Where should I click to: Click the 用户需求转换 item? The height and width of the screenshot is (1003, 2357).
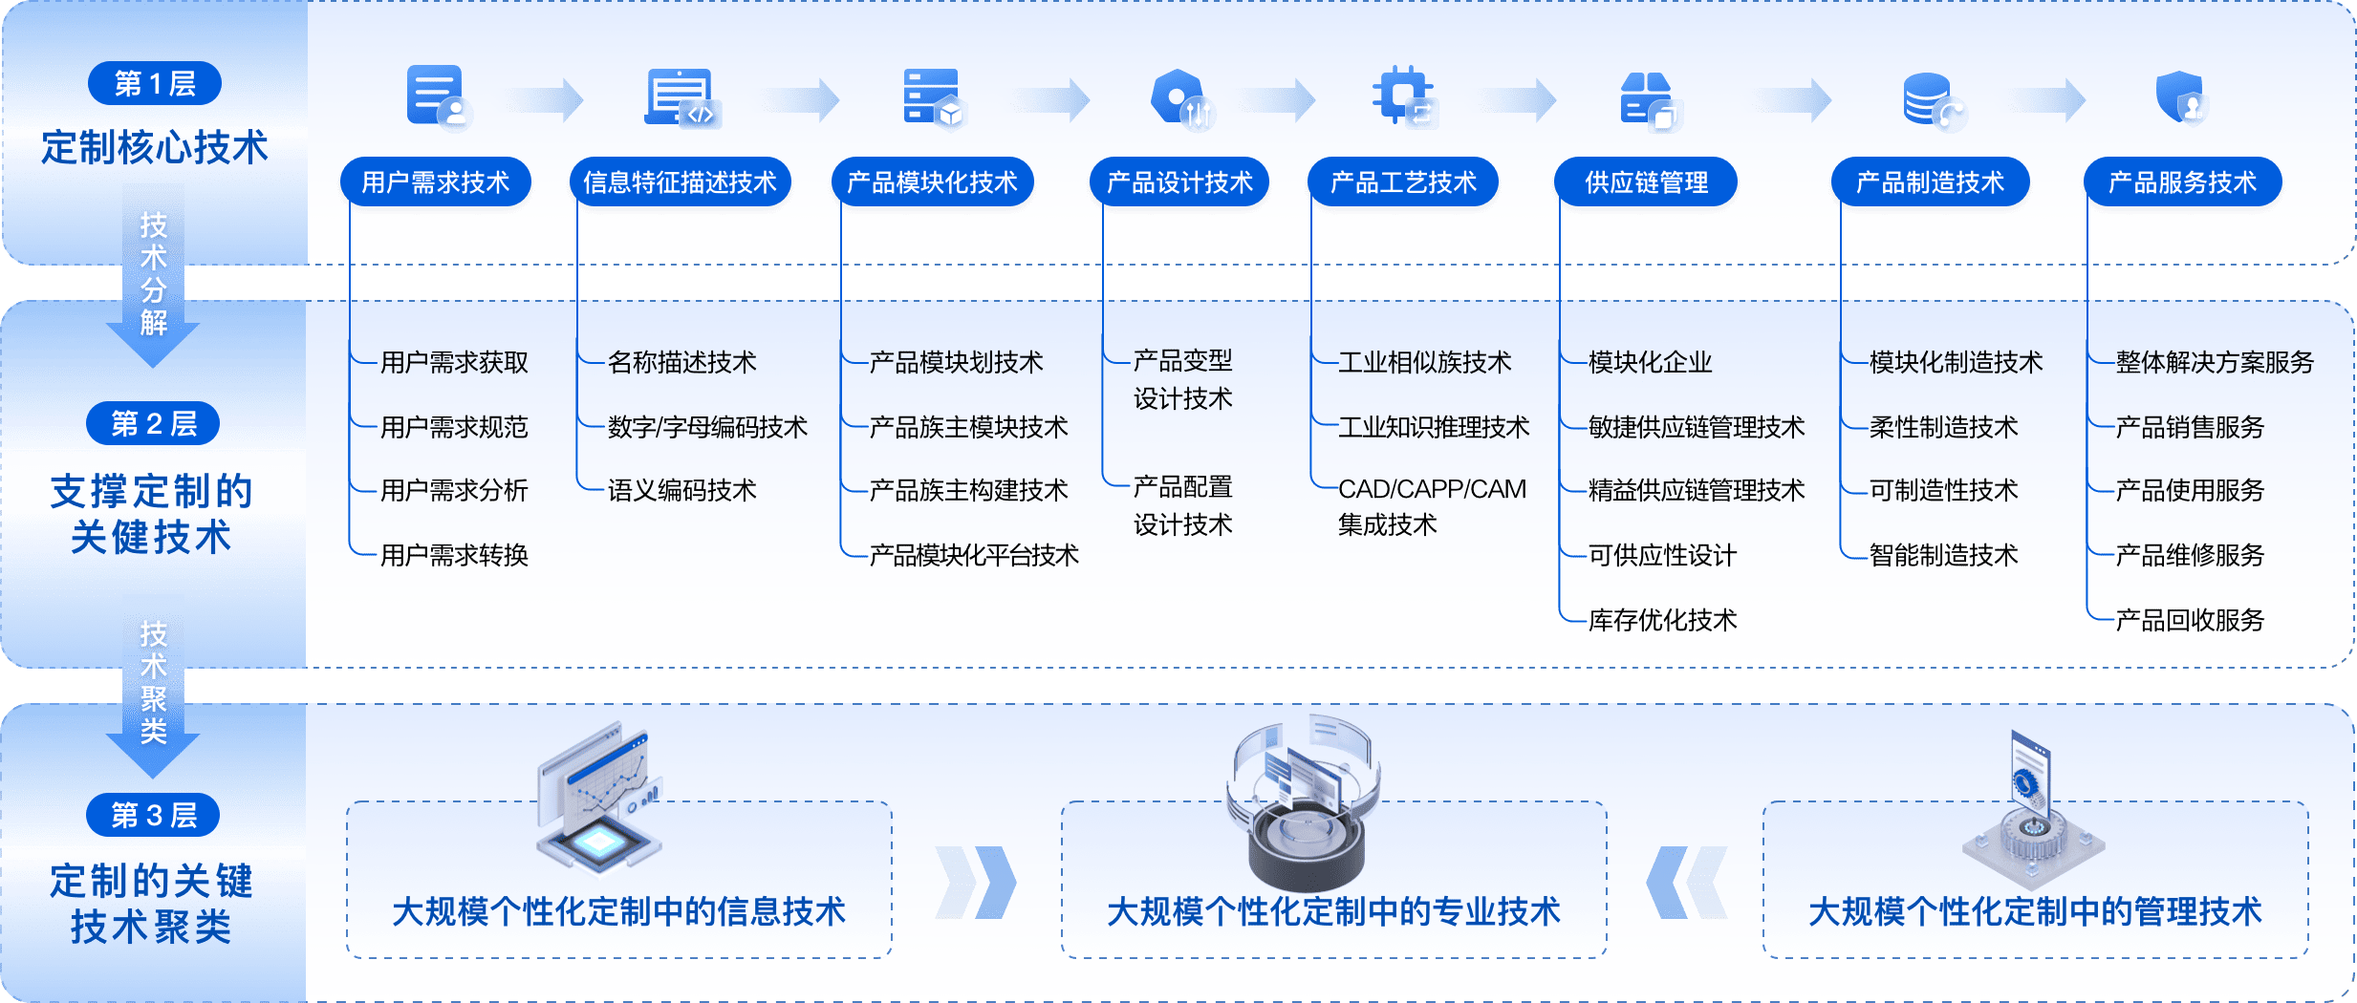pos(454,555)
